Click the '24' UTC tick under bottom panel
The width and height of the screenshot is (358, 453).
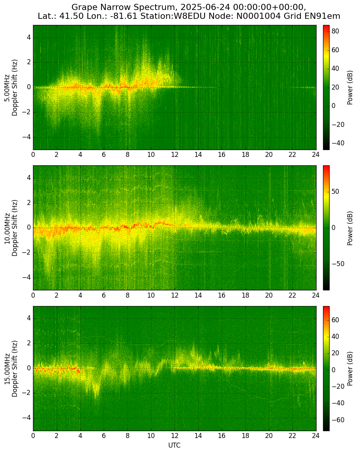coord(316,436)
